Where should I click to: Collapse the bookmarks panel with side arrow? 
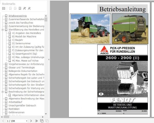(x=49, y=59)
